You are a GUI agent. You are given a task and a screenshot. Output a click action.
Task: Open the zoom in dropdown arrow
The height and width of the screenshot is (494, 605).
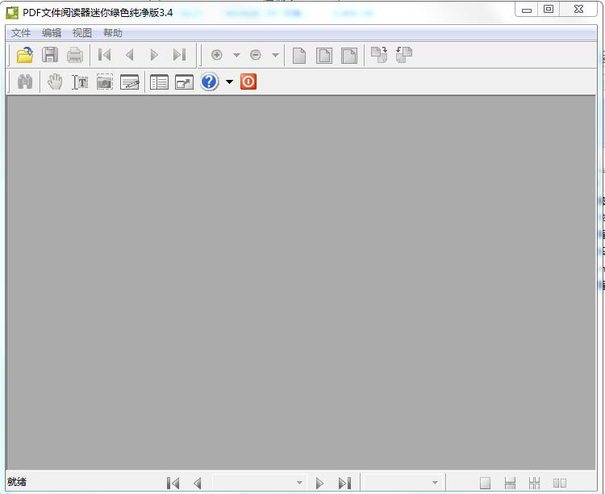236,55
